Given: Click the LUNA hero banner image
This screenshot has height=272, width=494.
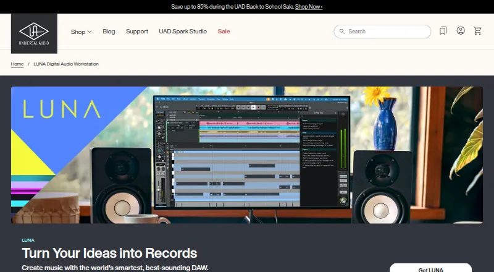Looking at the screenshot, I should 247,155.
